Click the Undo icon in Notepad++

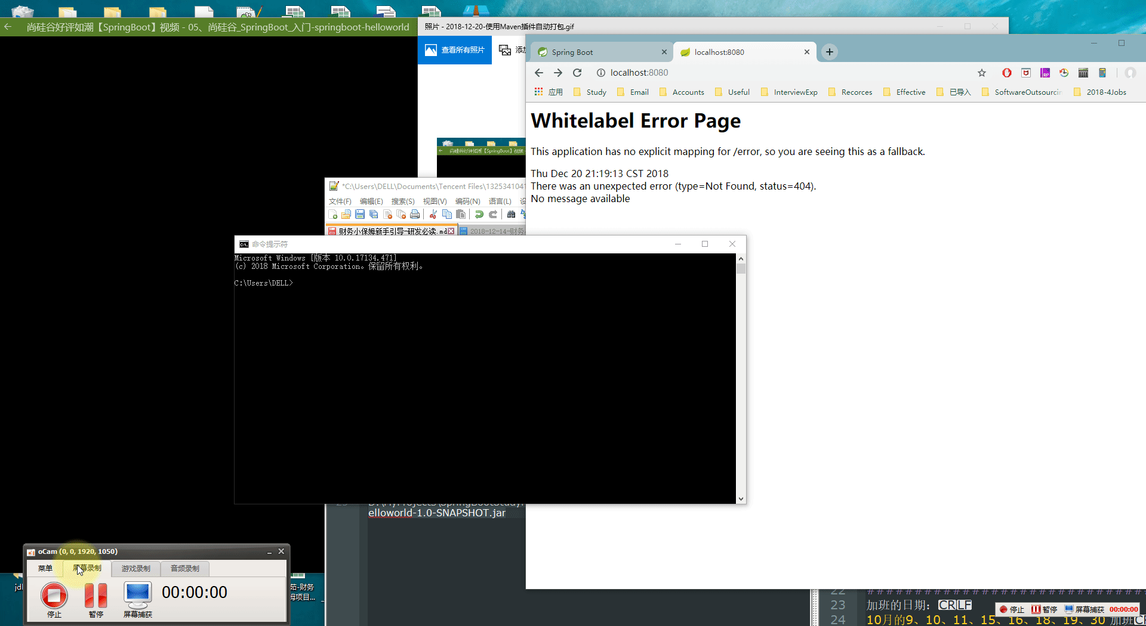point(479,215)
